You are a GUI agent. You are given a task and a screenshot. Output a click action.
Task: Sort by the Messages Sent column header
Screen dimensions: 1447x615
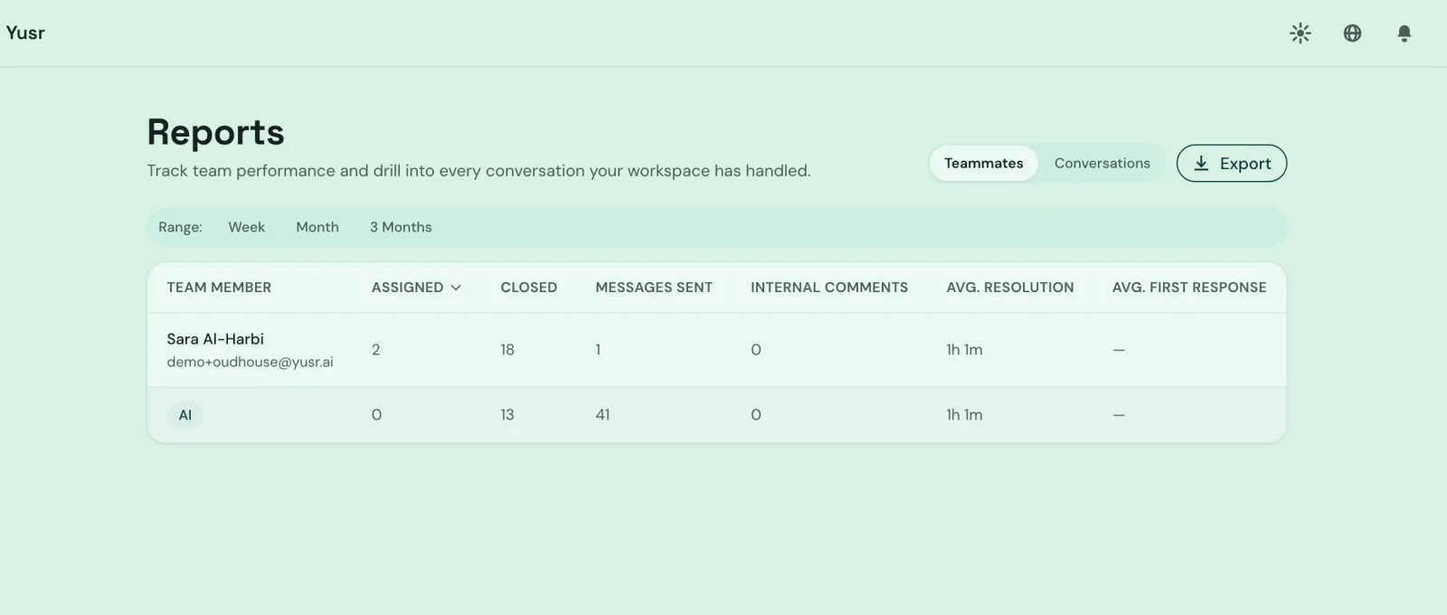click(x=654, y=288)
